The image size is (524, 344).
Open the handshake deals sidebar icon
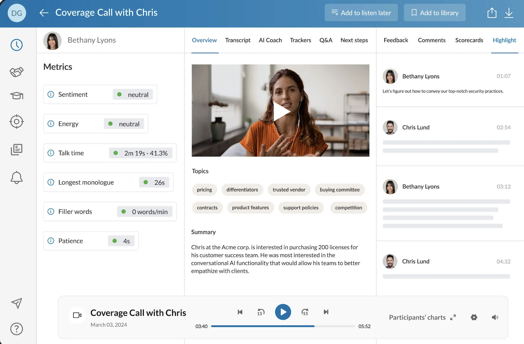(x=17, y=71)
